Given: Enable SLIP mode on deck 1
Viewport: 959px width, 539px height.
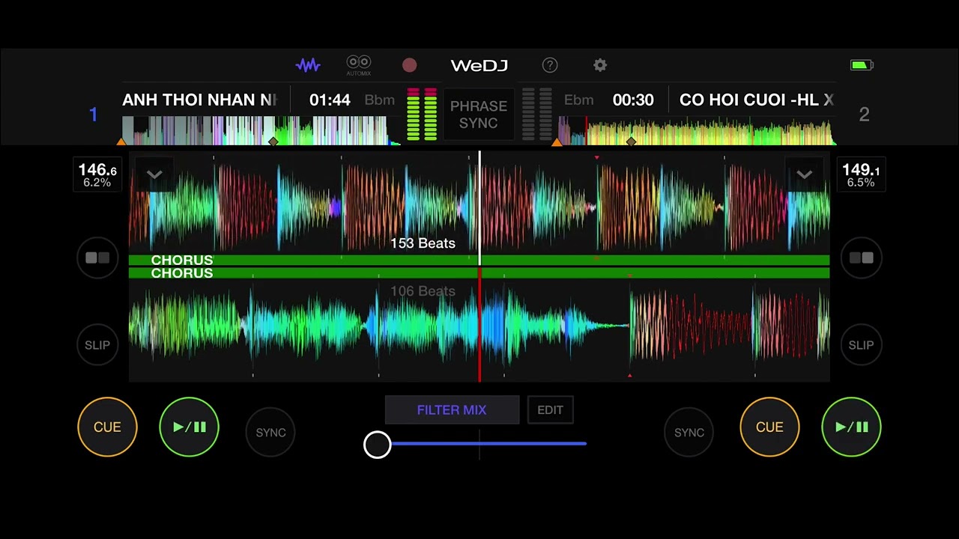Looking at the screenshot, I should (97, 345).
